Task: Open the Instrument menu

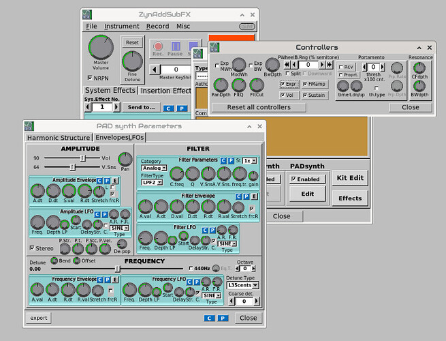Action: (122, 26)
